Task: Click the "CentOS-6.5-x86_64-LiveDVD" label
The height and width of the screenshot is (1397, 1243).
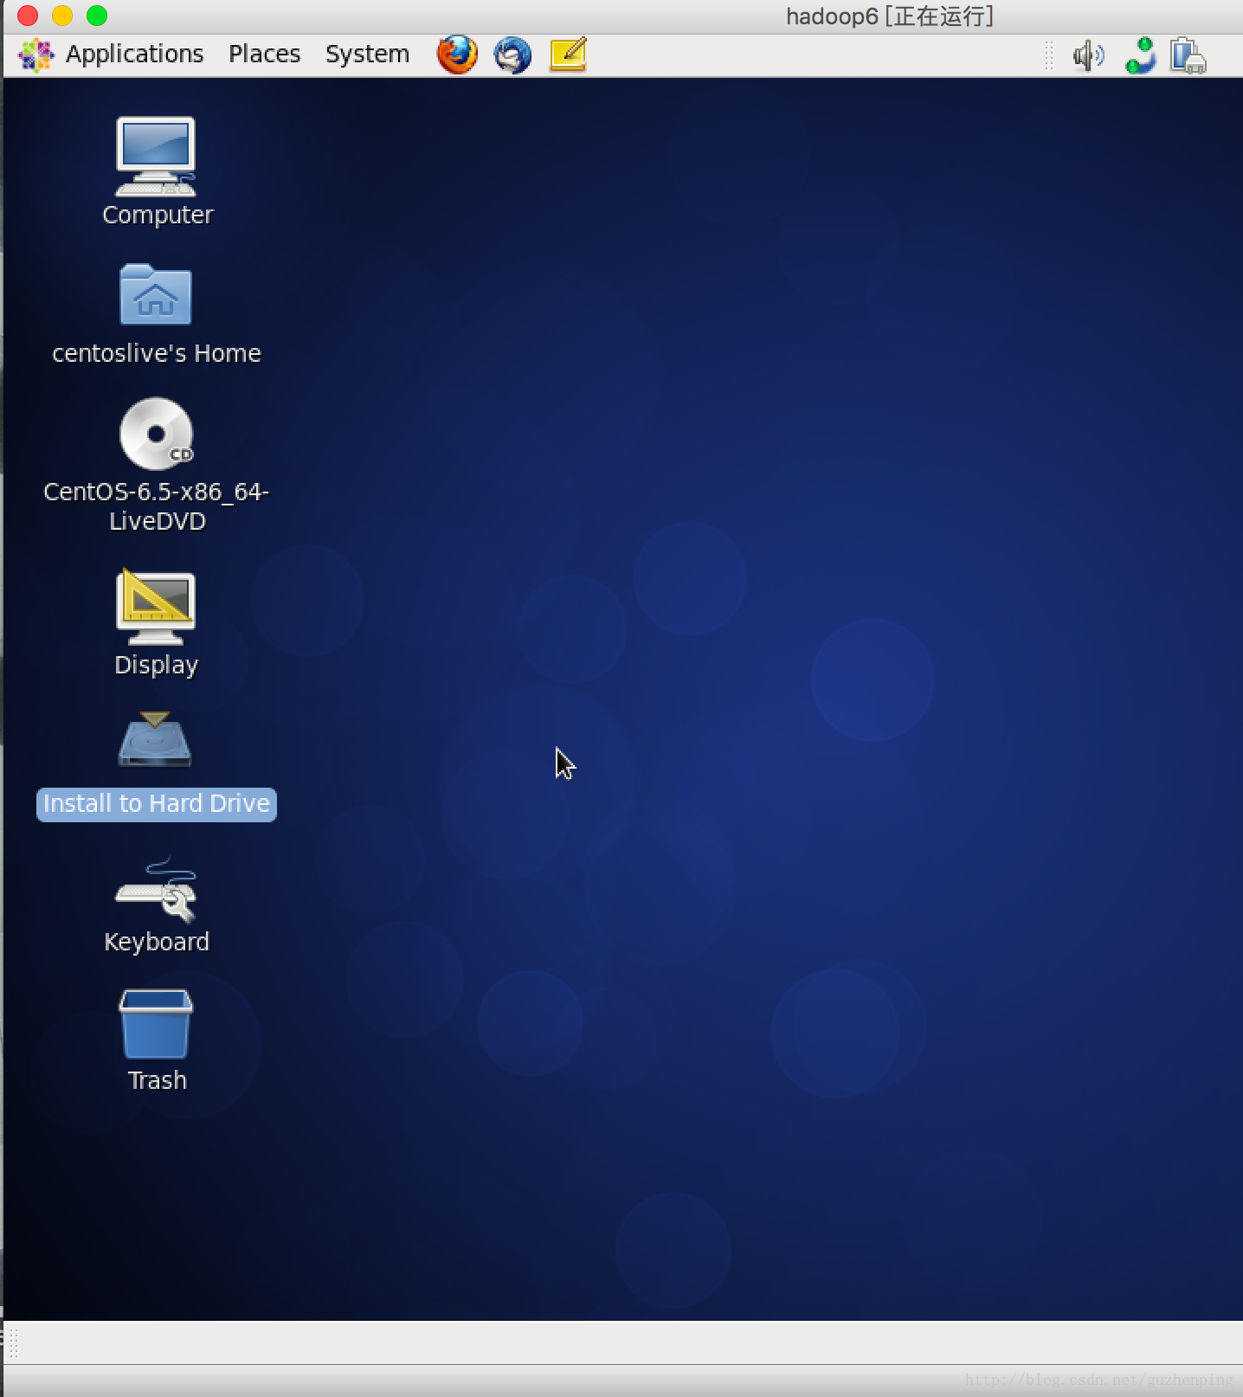Action: tap(157, 506)
